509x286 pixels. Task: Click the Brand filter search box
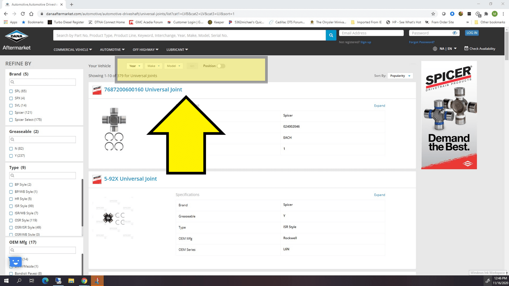(x=42, y=82)
